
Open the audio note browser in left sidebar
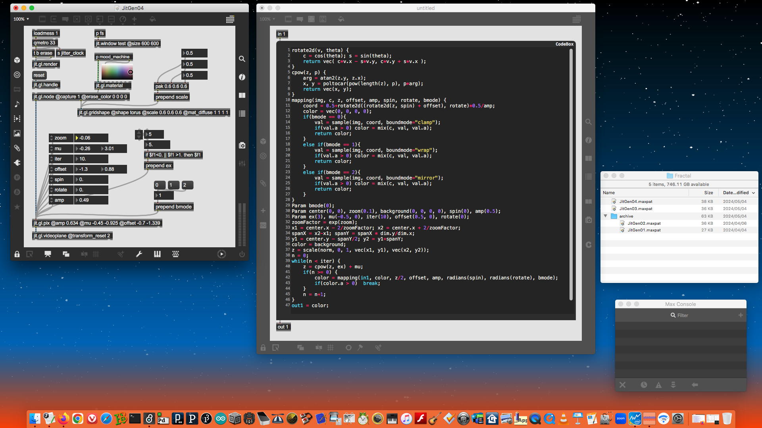[x=17, y=104]
